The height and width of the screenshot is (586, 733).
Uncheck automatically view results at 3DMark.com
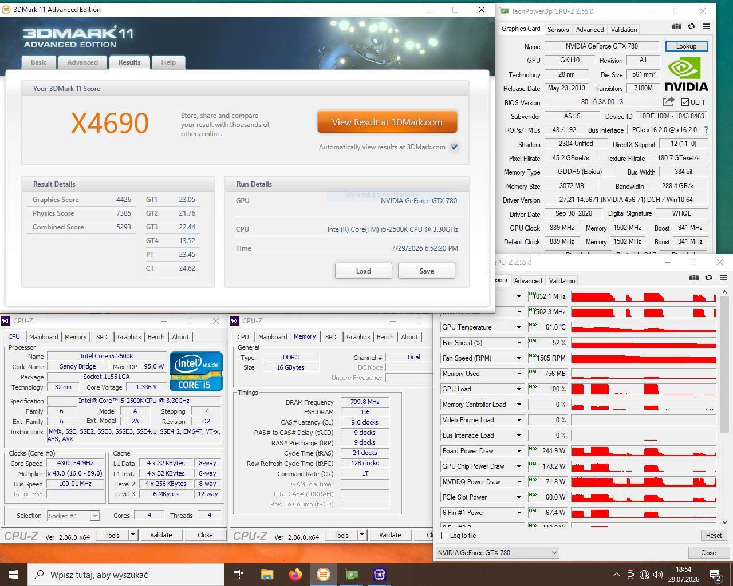(x=455, y=147)
